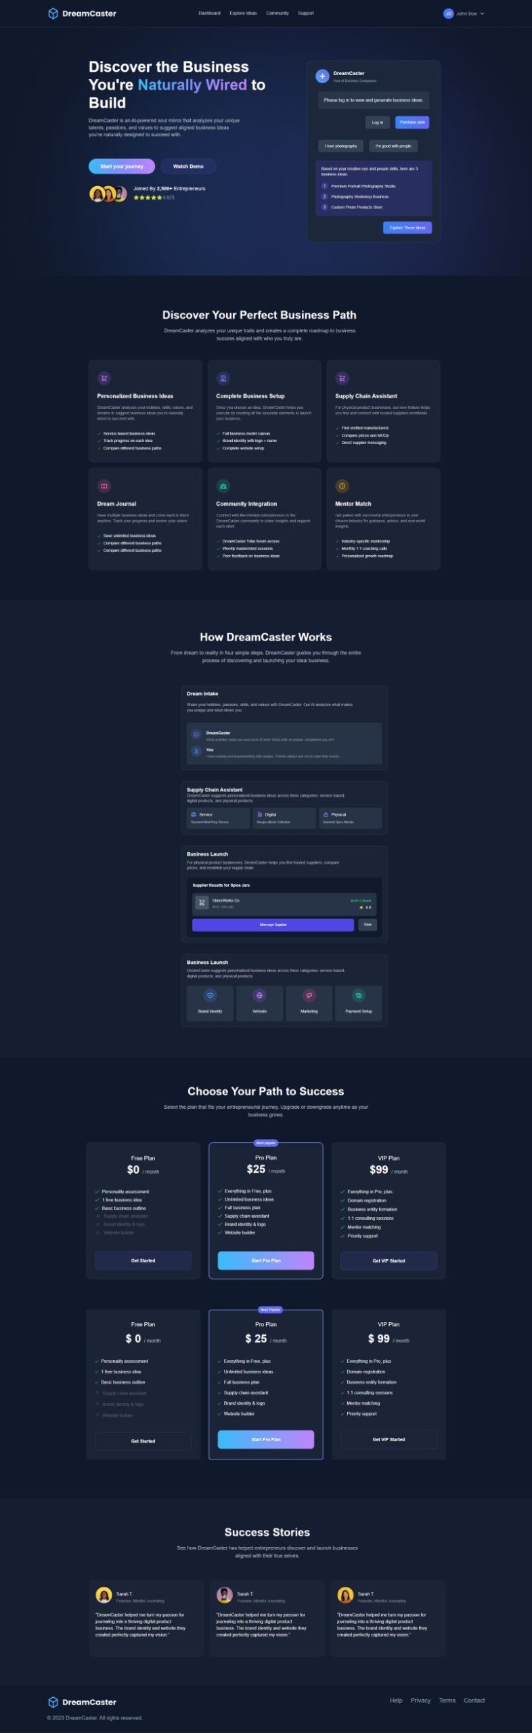Click the Service-based business ideas line
The image size is (532, 1733).
pos(129,434)
